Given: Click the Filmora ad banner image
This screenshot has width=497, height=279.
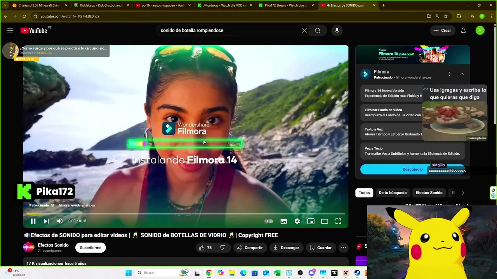Looking at the screenshot, I should click(x=412, y=54).
